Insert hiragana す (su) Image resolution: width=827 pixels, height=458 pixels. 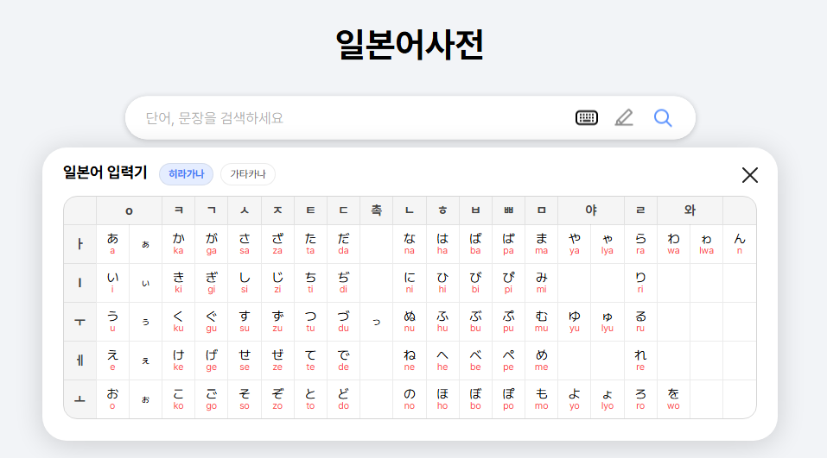245,322
